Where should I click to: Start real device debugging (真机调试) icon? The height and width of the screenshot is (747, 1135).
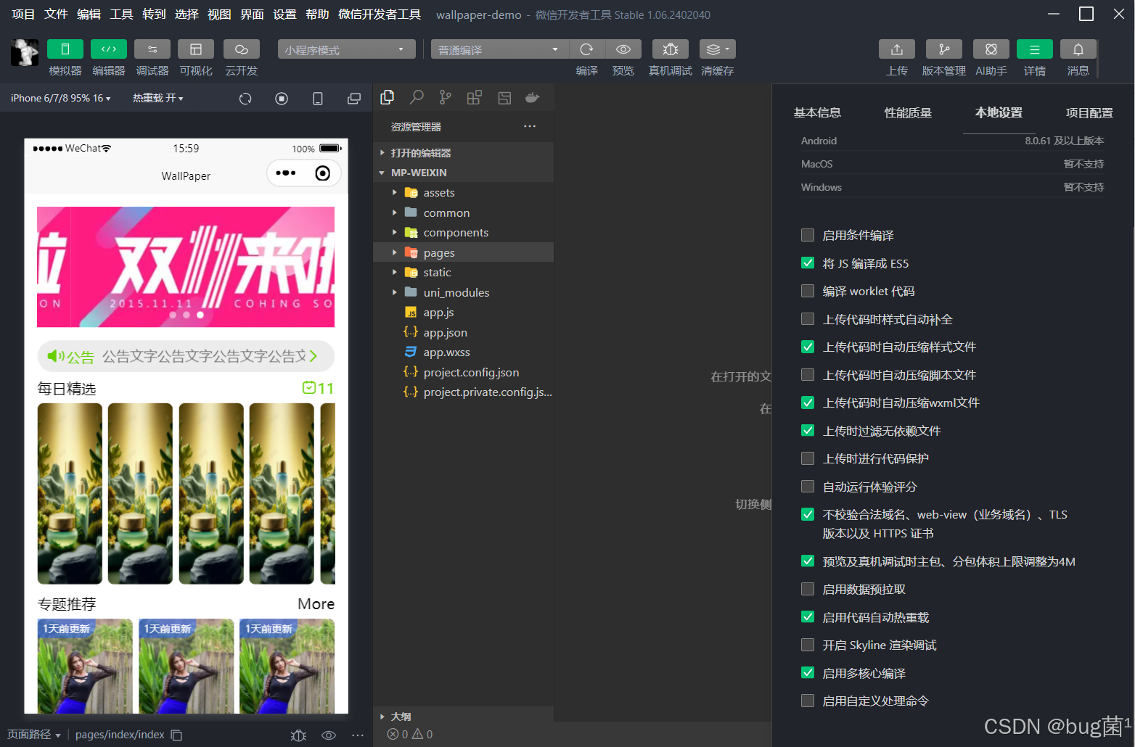click(x=671, y=49)
